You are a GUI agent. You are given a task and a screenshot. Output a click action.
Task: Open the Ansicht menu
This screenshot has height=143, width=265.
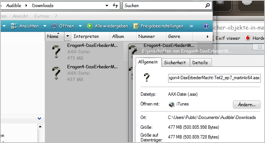[20, 16]
